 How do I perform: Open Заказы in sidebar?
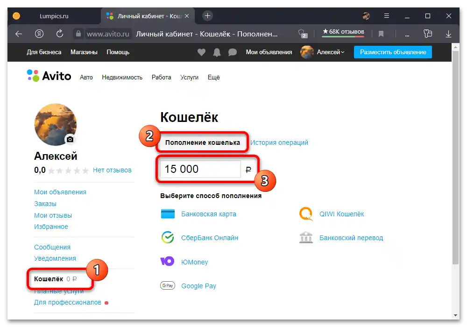coord(45,204)
